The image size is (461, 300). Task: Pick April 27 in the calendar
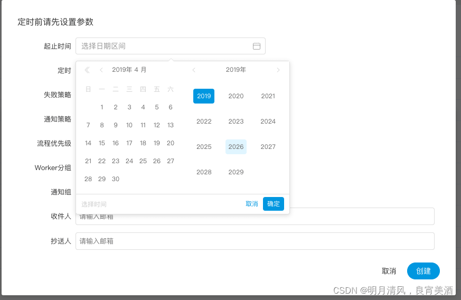(x=171, y=161)
